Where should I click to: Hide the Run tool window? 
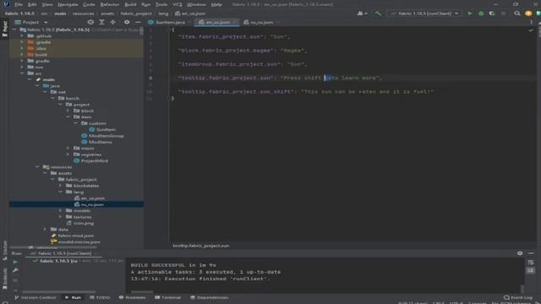(531, 253)
